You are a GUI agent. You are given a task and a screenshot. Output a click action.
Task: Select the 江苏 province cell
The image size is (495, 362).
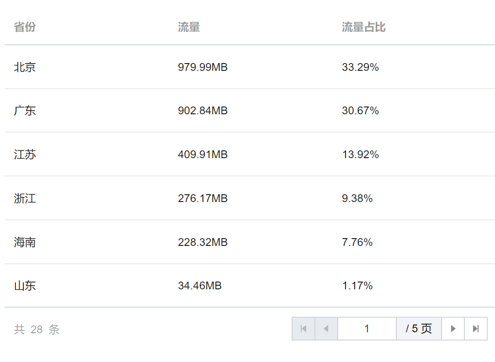25,154
